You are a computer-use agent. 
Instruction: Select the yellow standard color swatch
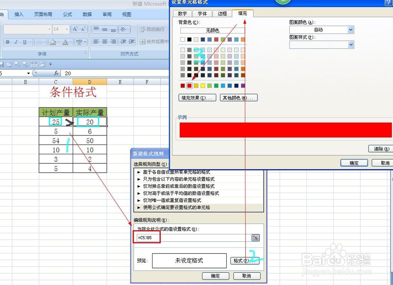tap(203, 86)
